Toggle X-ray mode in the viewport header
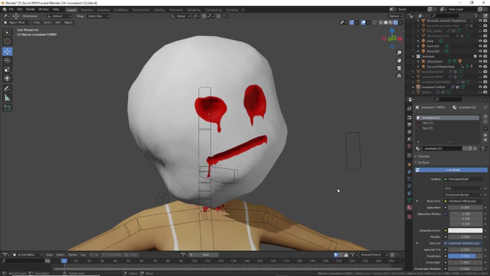Image resolution: width=490 pixels, height=276 pixels. click(374, 22)
